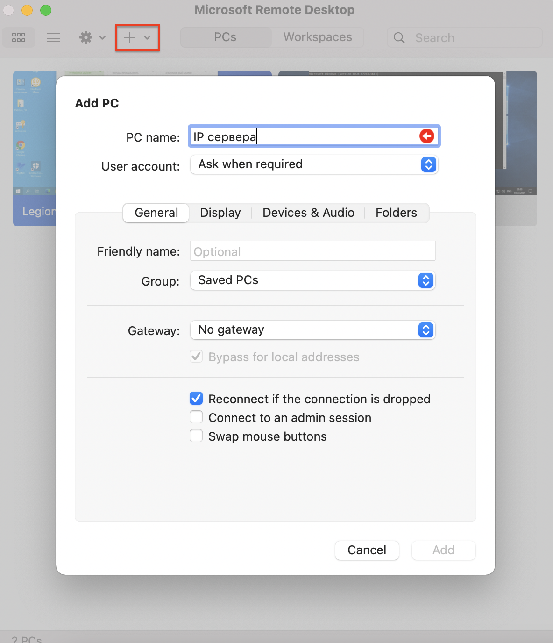Open the General tab
Screen dimensions: 553x643
pyautogui.click(x=156, y=213)
